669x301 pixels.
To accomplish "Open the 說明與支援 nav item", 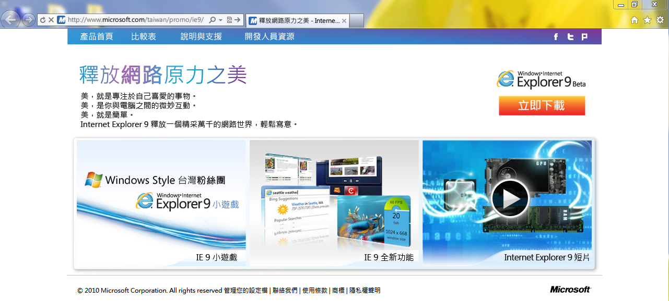I will click(201, 36).
